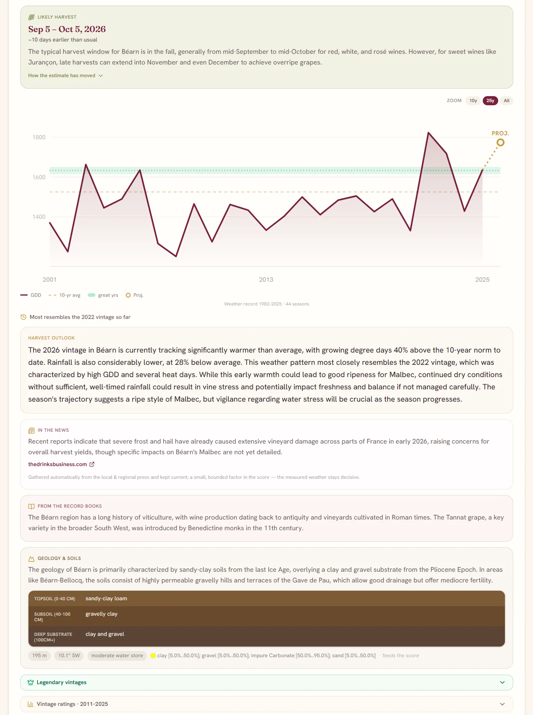
Task: Click the clock history icon near 2022 vintage
Action: coord(23,317)
